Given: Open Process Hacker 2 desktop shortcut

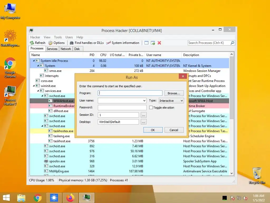Looking at the screenshot, I should [x=10, y=95].
